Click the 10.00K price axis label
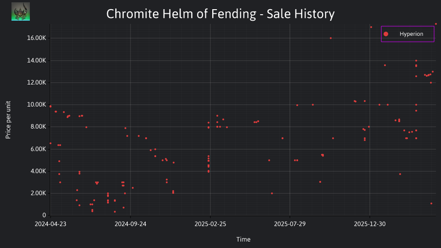 pos(37,105)
